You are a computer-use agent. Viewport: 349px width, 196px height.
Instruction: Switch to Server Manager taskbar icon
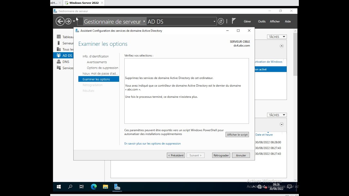tap(117, 187)
